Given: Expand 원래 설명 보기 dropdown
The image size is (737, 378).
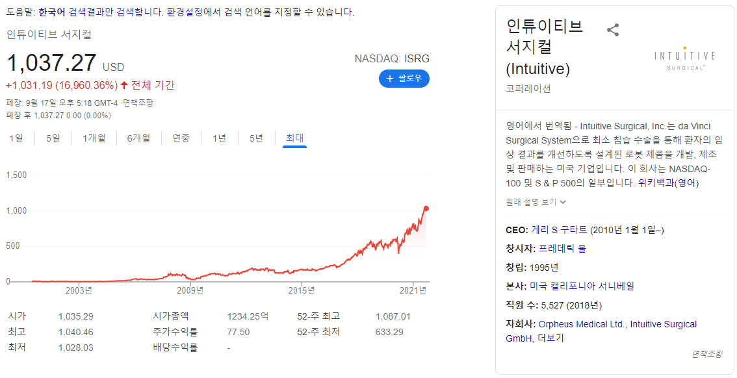Looking at the screenshot, I should 536,202.
